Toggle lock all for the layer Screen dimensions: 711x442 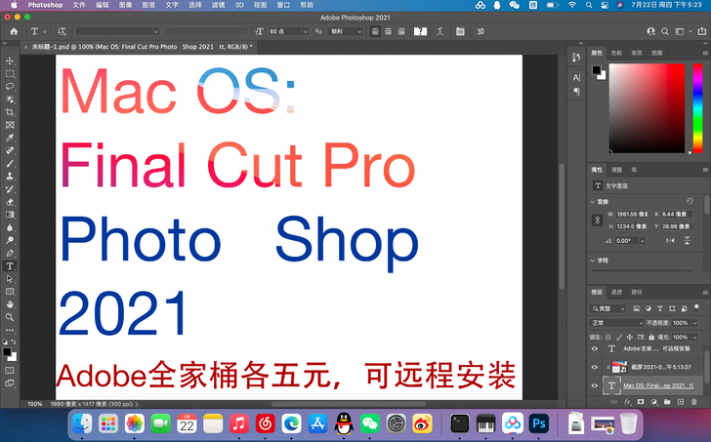click(x=651, y=337)
